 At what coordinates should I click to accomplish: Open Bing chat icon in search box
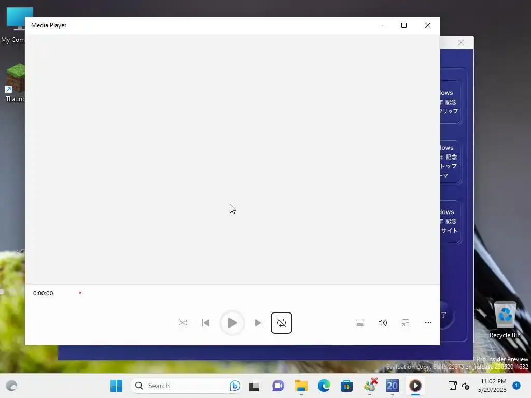click(x=235, y=386)
